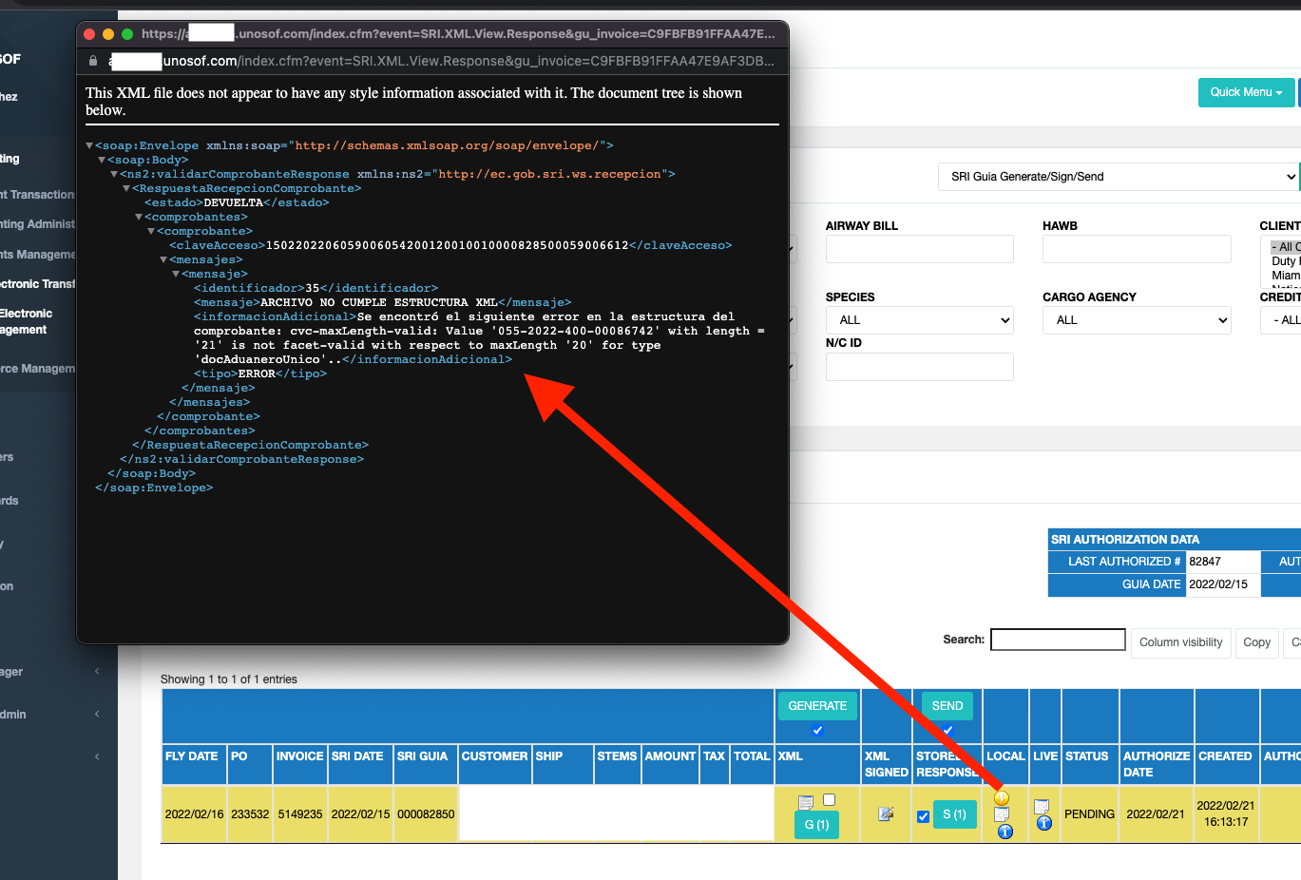The width and height of the screenshot is (1301, 880).
Task: Click the blue info icon in LIVE column
Action: pos(1043,823)
